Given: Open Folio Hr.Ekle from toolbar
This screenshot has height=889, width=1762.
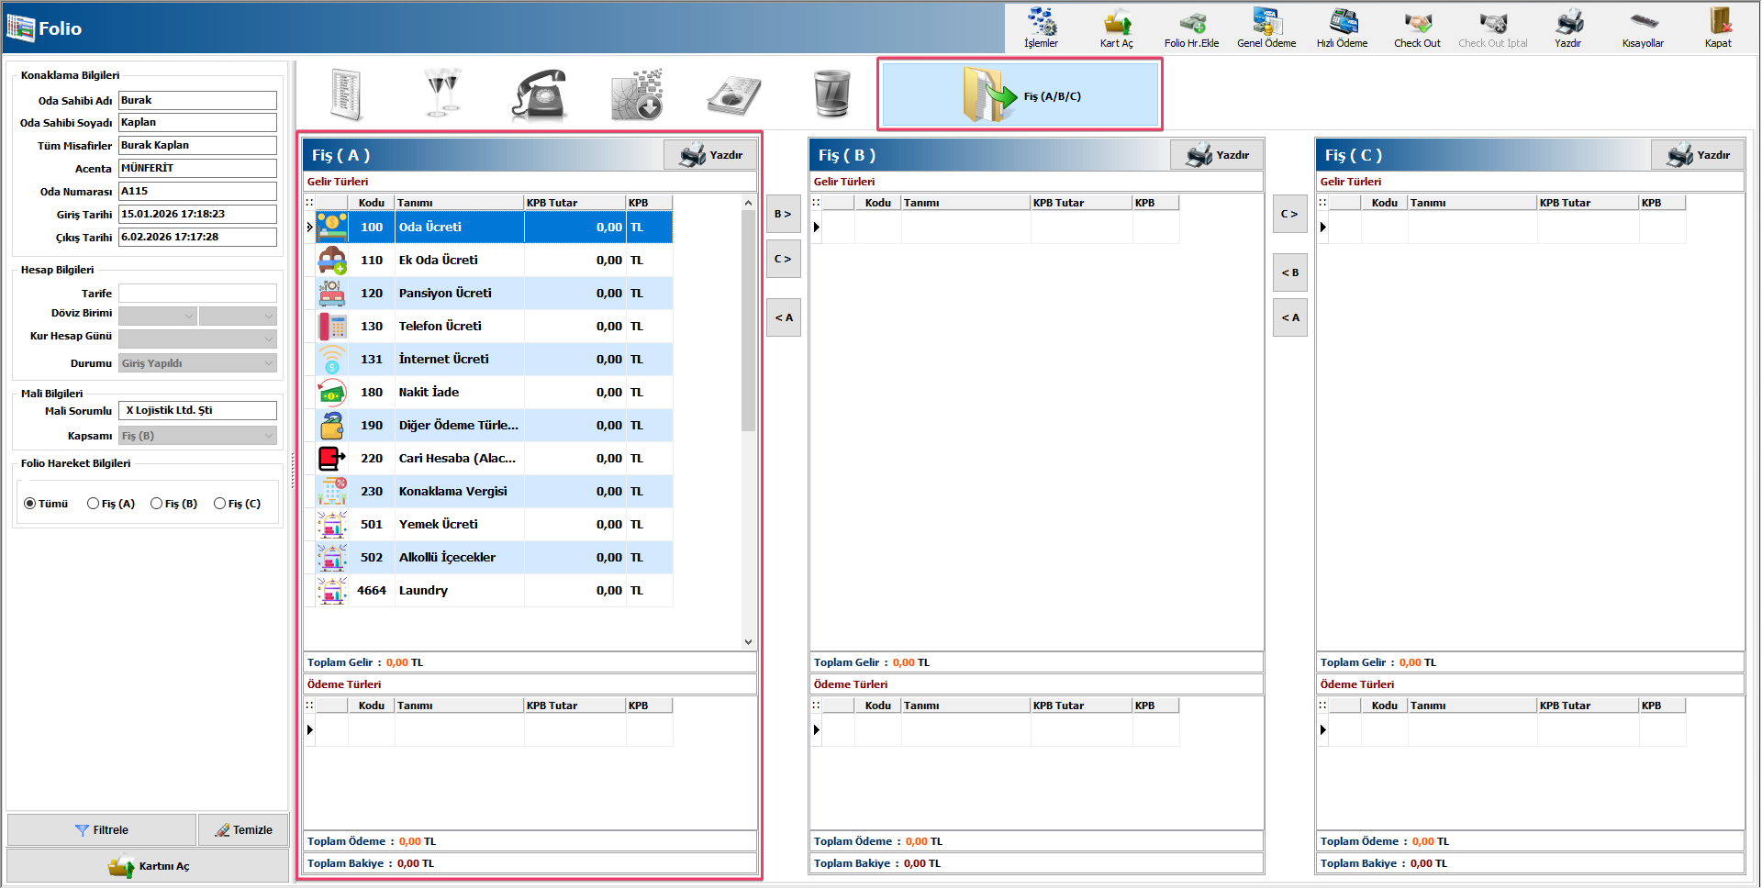Looking at the screenshot, I should [1191, 28].
